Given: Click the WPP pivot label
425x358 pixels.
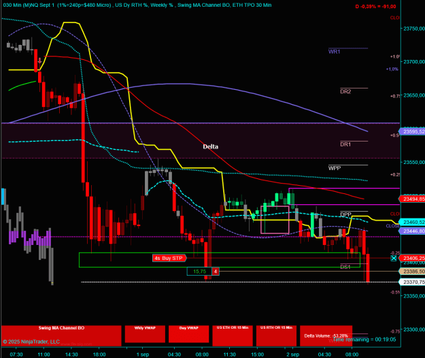Looking at the screenshot, I should tap(335, 168).
